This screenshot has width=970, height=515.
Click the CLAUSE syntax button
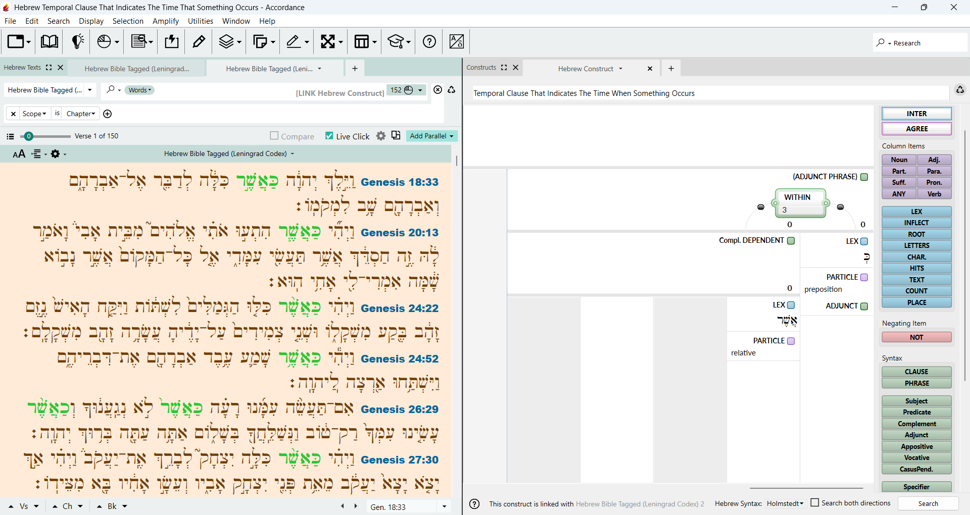[x=916, y=372]
